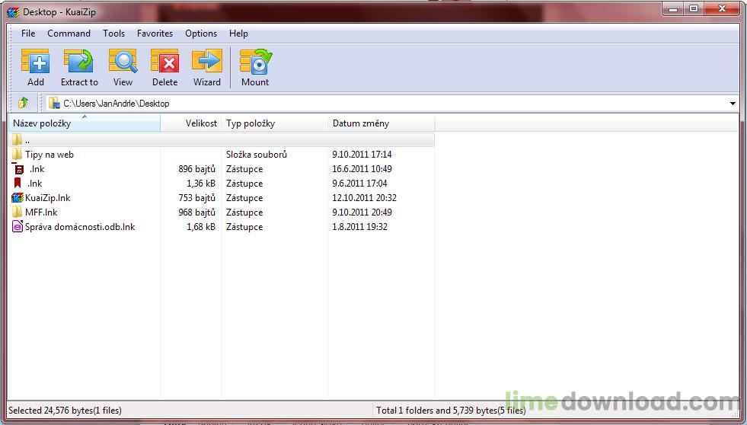Open the Help menu
This screenshot has width=747, height=425.
coord(238,34)
